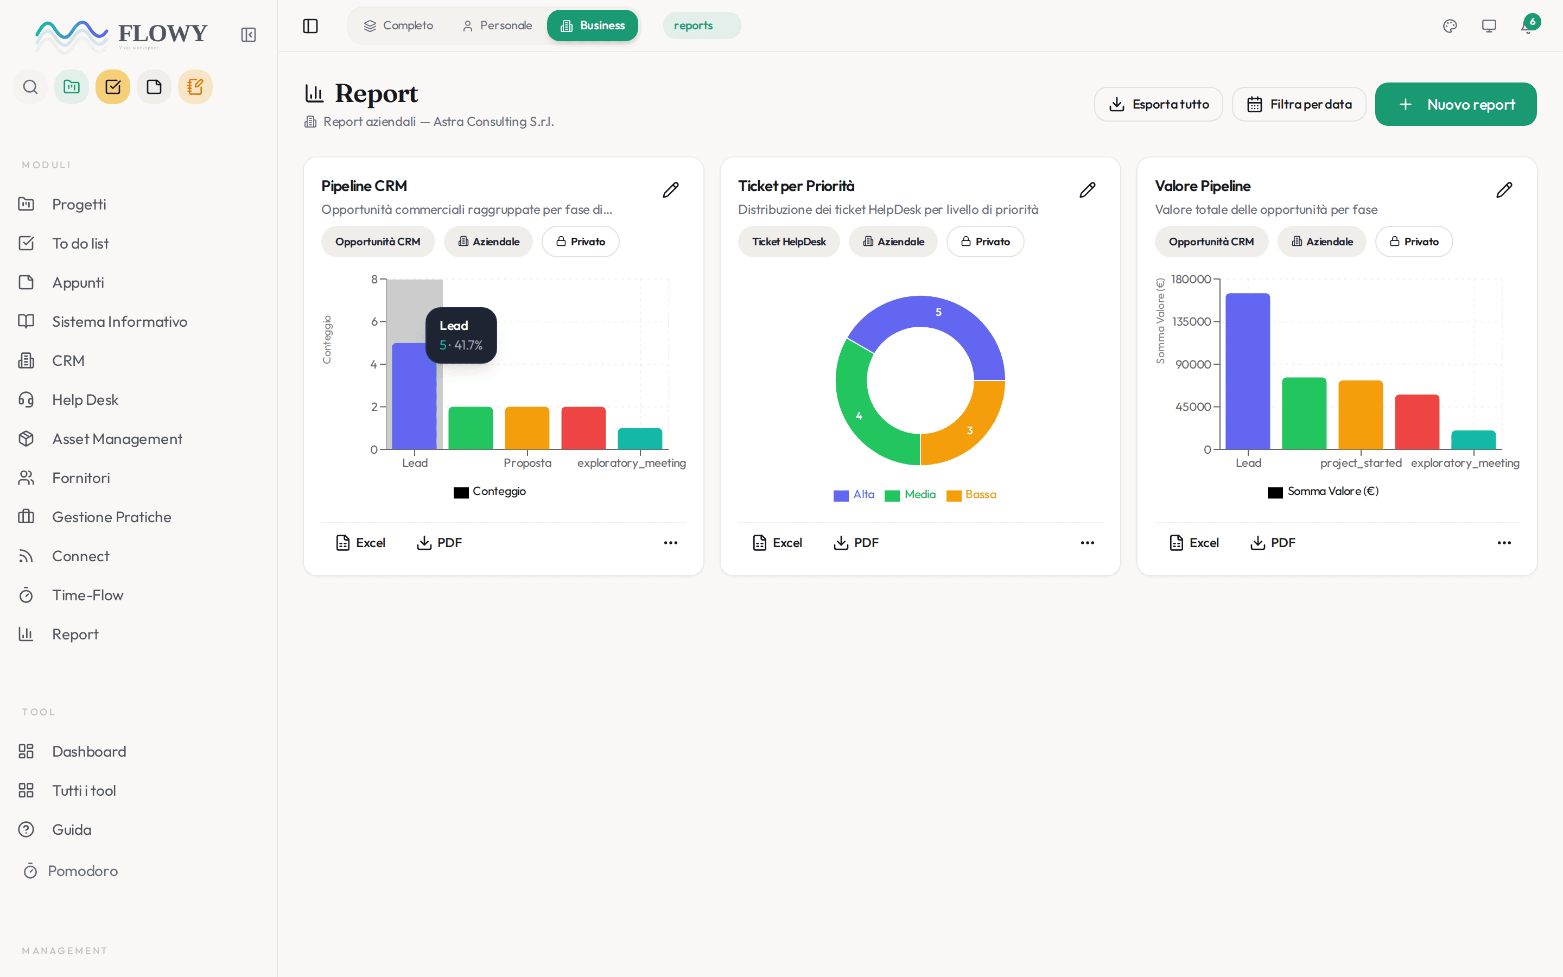This screenshot has height=977, width=1563.
Task: Download Pipeline CRM as PDF
Action: pos(439,543)
